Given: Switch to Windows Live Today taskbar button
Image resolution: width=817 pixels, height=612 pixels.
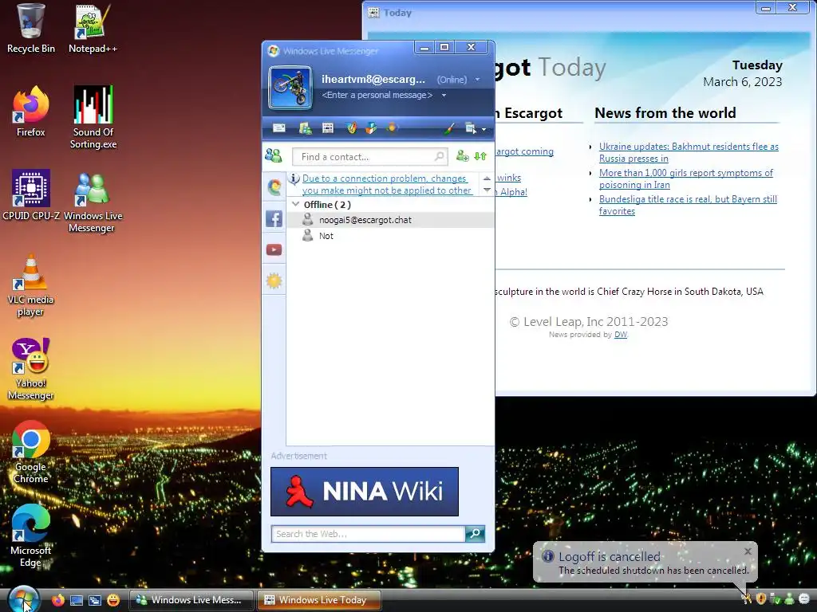Looking at the screenshot, I should click(319, 600).
